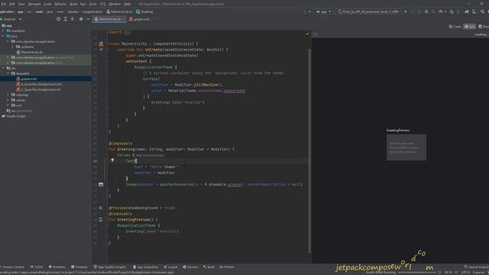Open the Terminal tool window
This screenshot has width=489, height=275.
[79, 267]
